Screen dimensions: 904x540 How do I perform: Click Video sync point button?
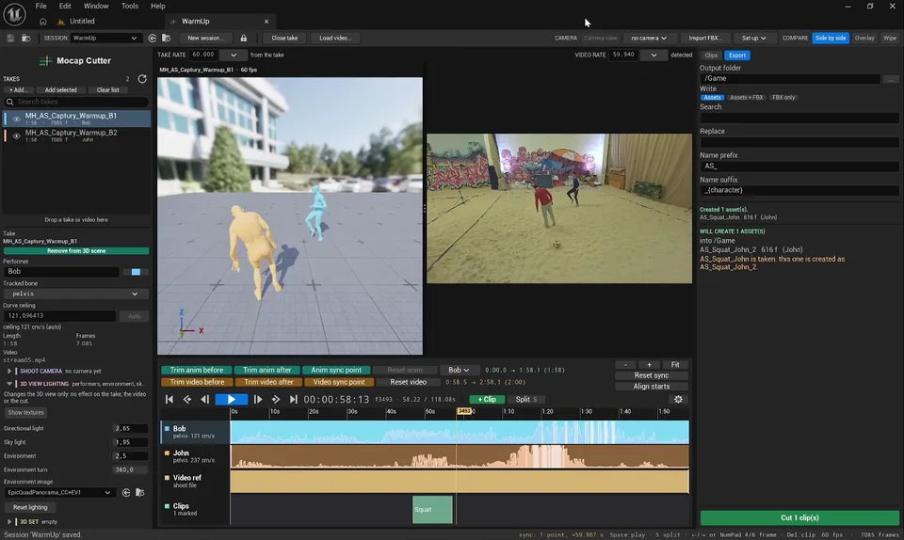click(339, 382)
